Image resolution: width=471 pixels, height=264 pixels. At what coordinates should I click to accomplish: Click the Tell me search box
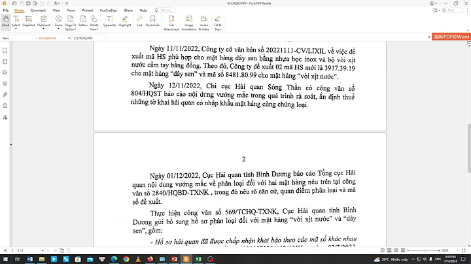(165, 10)
